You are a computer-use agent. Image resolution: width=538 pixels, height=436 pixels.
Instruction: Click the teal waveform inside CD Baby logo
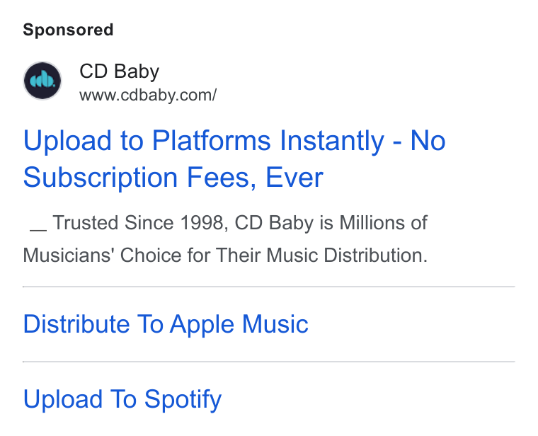(x=42, y=80)
